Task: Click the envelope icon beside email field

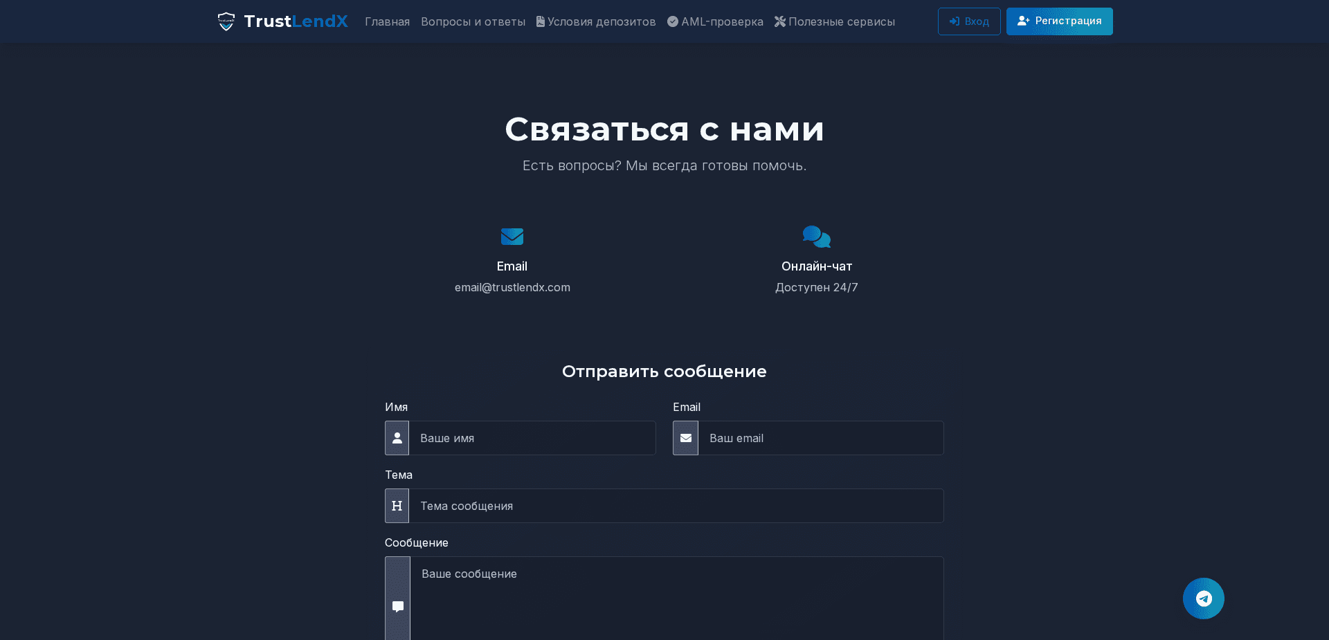Action: pyautogui.click(x=685, y=438)
